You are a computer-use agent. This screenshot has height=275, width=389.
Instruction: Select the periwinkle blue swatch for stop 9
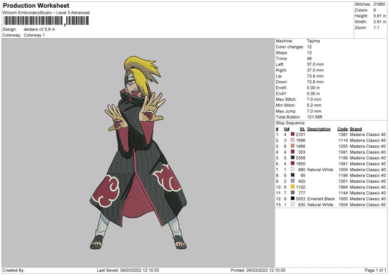click(x=293, y=181)
